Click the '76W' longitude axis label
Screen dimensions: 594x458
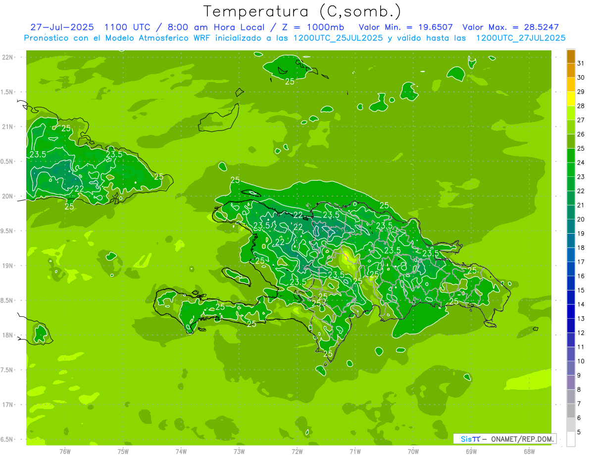(65, 451)
